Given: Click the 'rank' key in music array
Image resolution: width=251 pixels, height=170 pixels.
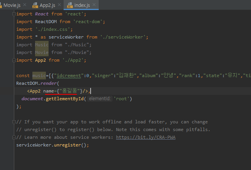Looking at the screenshot, I should 187,76.
